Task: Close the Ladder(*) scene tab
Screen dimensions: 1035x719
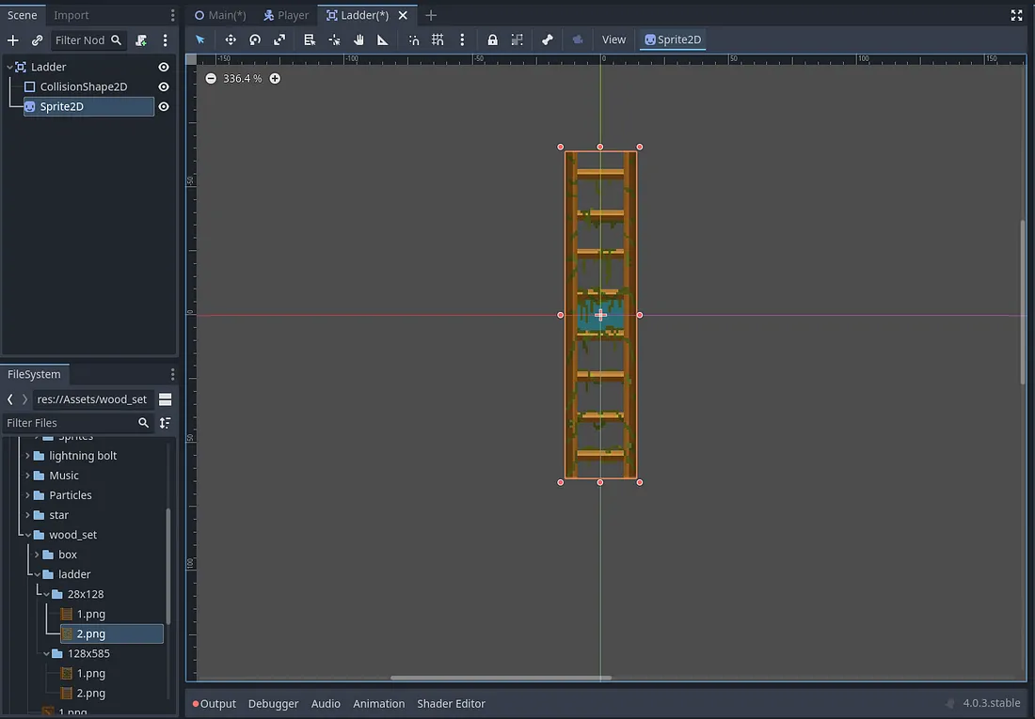Action: click(403, 15)
